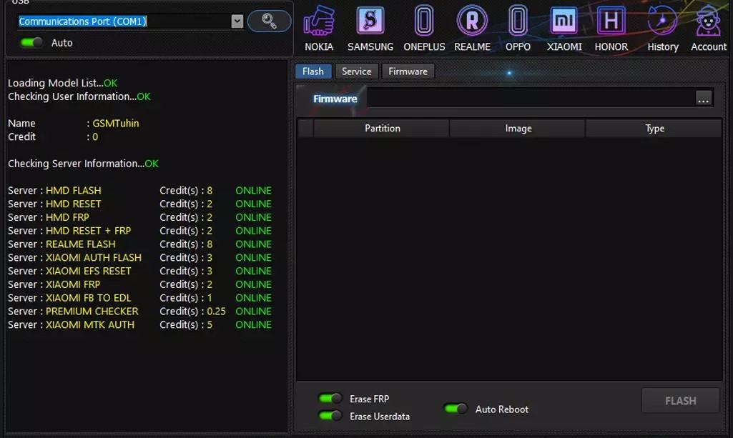Toggle the Auto USB detection switch
The image size is (733, 438).
29,42
